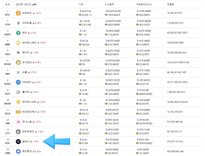Click the DOGE ticker symbol
Viewport: 205px width, 156px height.
[7, 64]
